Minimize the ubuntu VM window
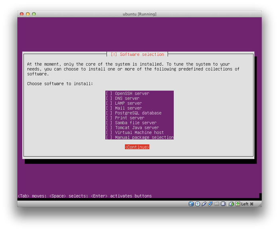This screenshot has width=279, height=231. point(28,14)
